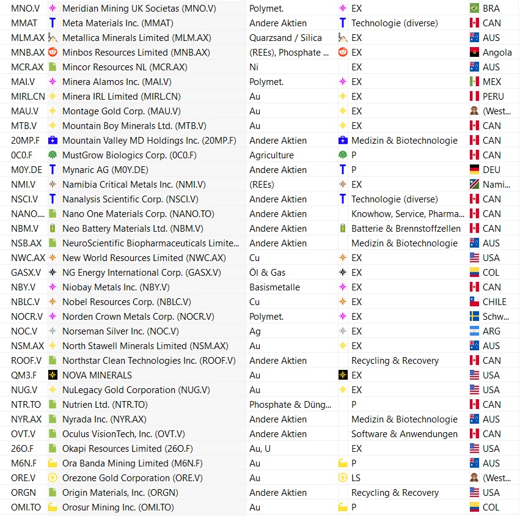The height and width of the screenshot is (516, 520).
Task: Click the yellow factory icon beside Ora Banda Mining name
Action: [x=53, y=463]
